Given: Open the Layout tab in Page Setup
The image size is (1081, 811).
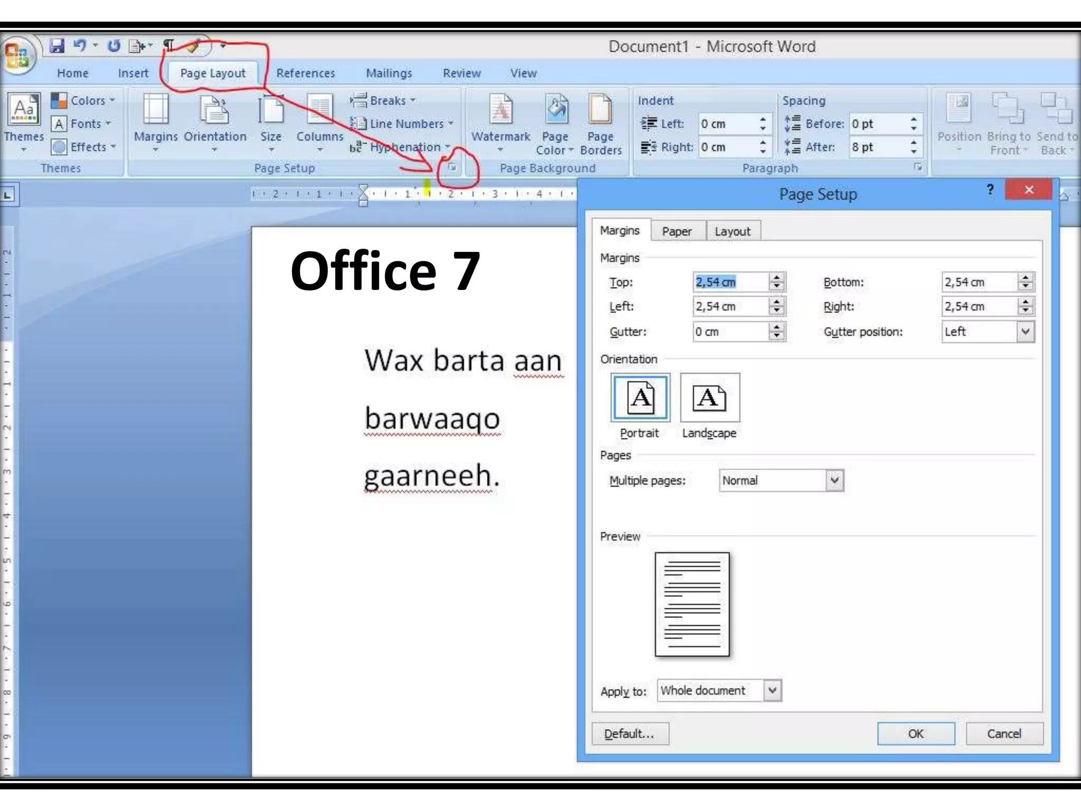Looking at the screenshot, I should point(733,231).
